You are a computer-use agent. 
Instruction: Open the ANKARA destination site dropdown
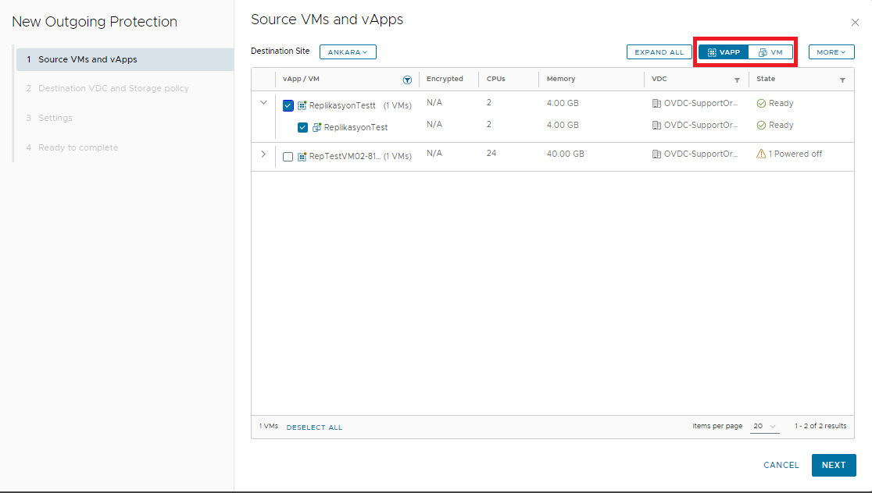pyautogui.click(x=348, y=52)
